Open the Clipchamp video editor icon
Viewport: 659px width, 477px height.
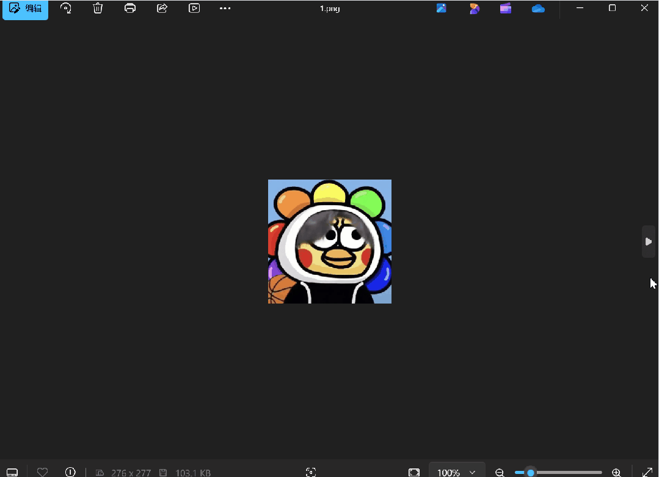coord(506,8)
